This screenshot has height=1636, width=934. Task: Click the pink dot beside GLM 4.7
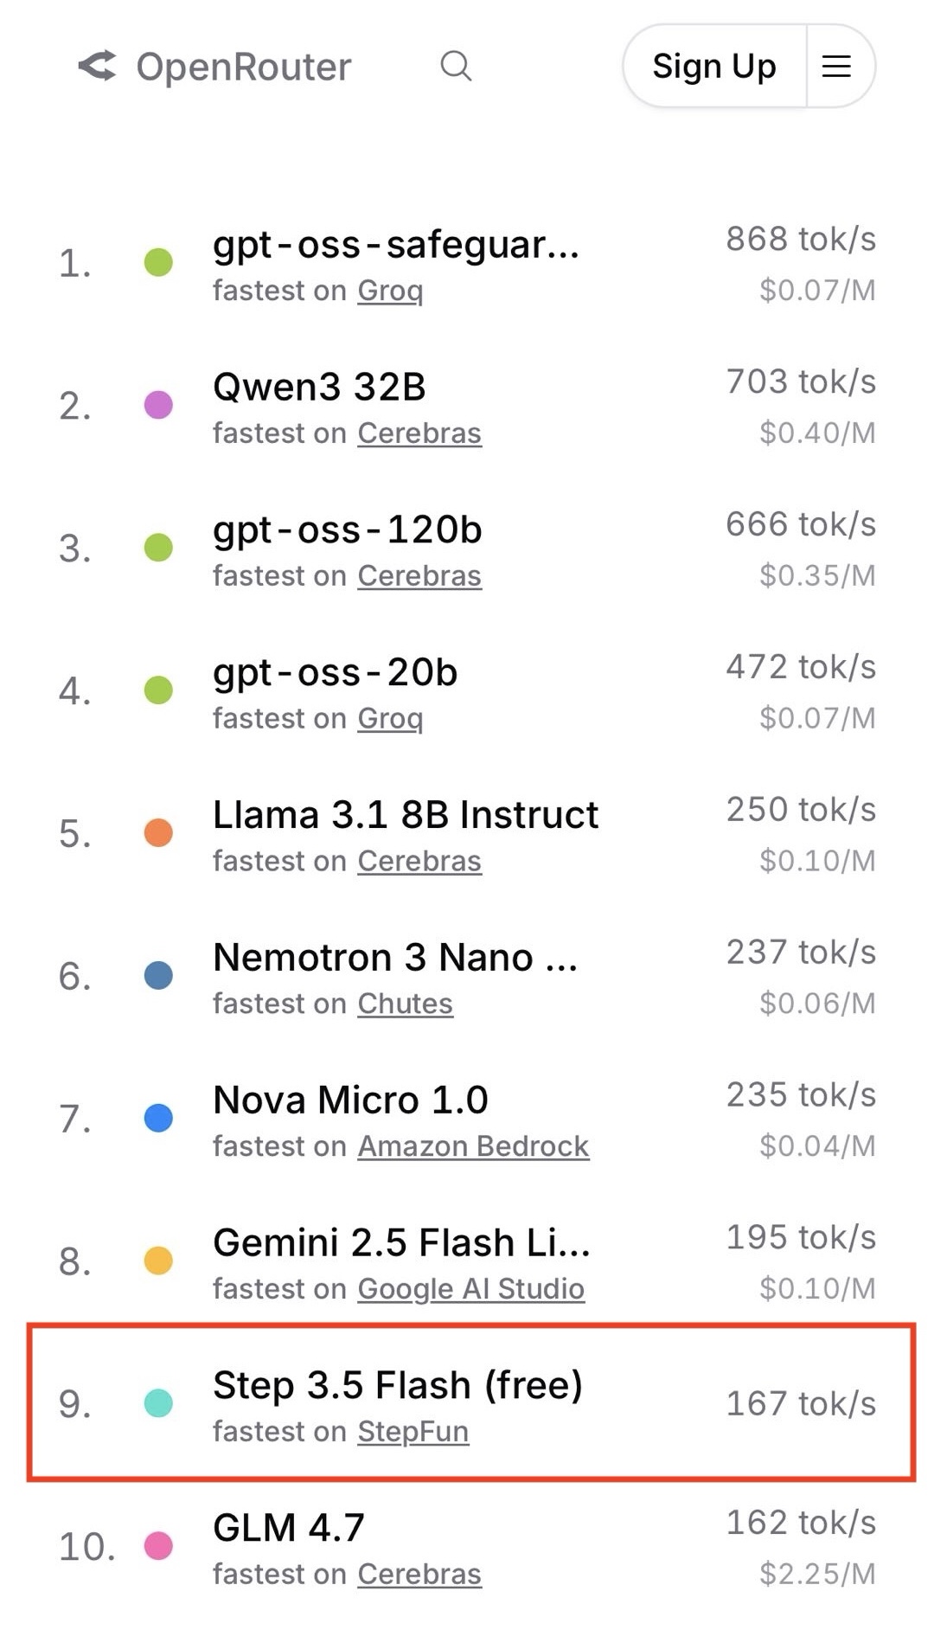pyautogui.click(x=158, y=1546)
